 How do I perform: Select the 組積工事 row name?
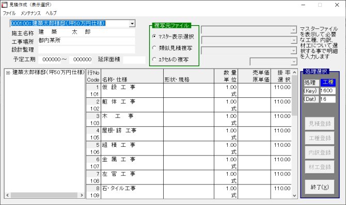(118, 145)
